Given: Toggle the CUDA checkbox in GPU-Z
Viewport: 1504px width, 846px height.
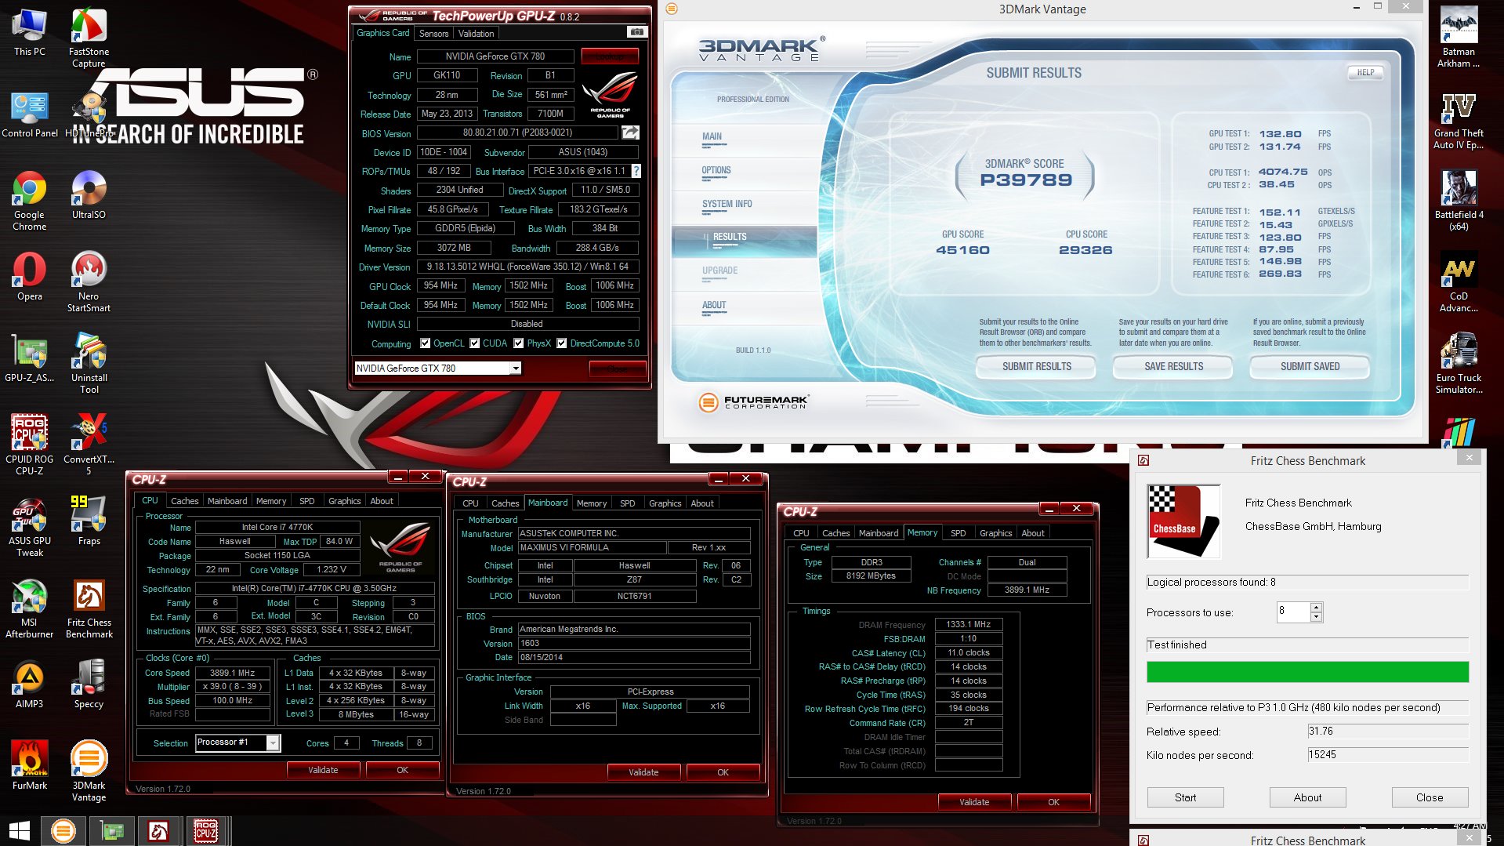Looking at the screenshot, I should (474, 343).
